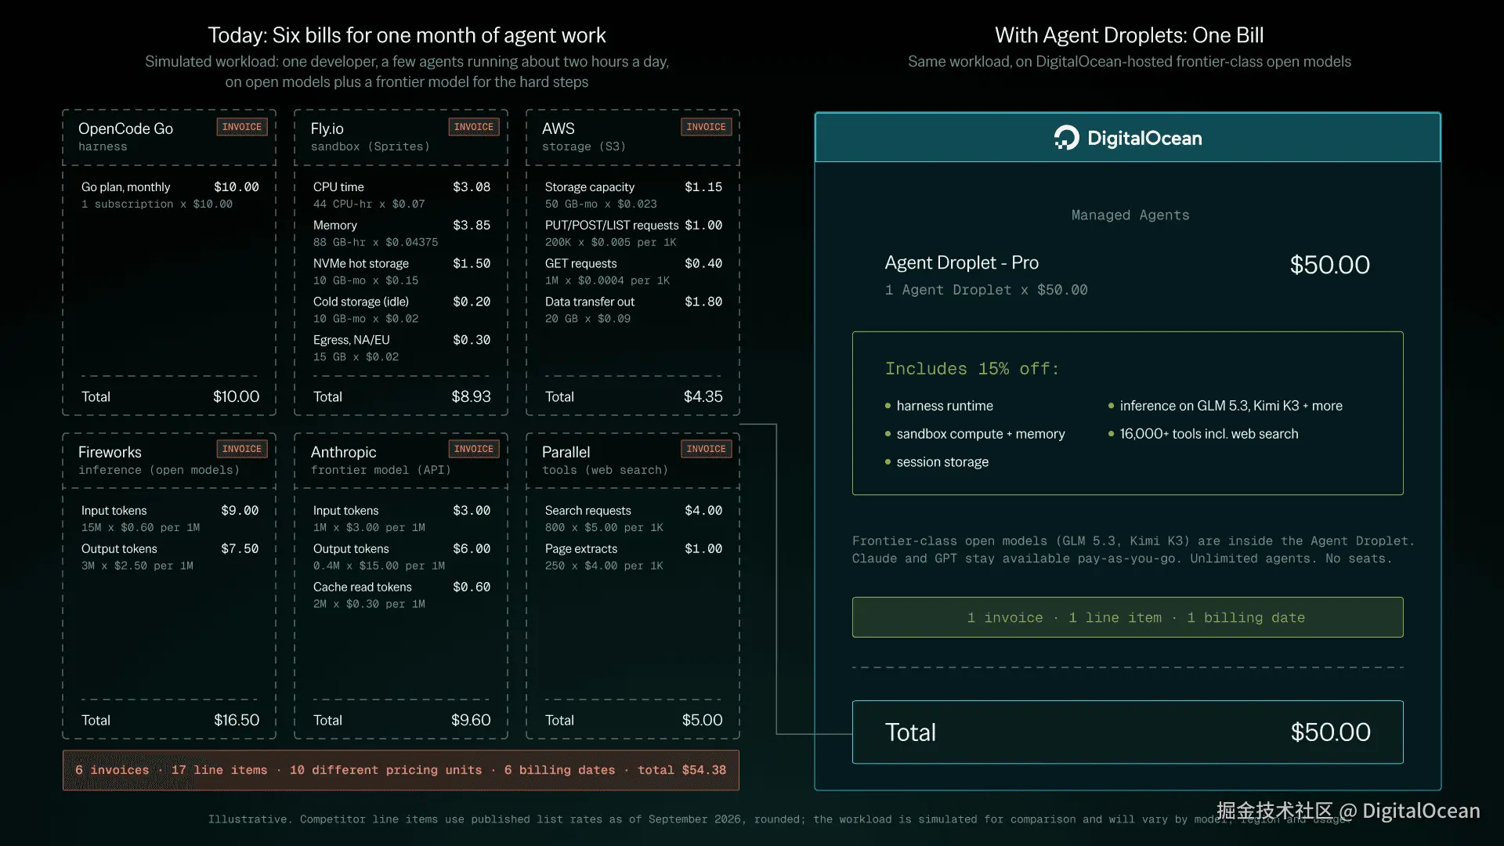Click the AWS Data transfer out line
The height and width of the screenshot is (846, 1504).
(x=633, y=309)
